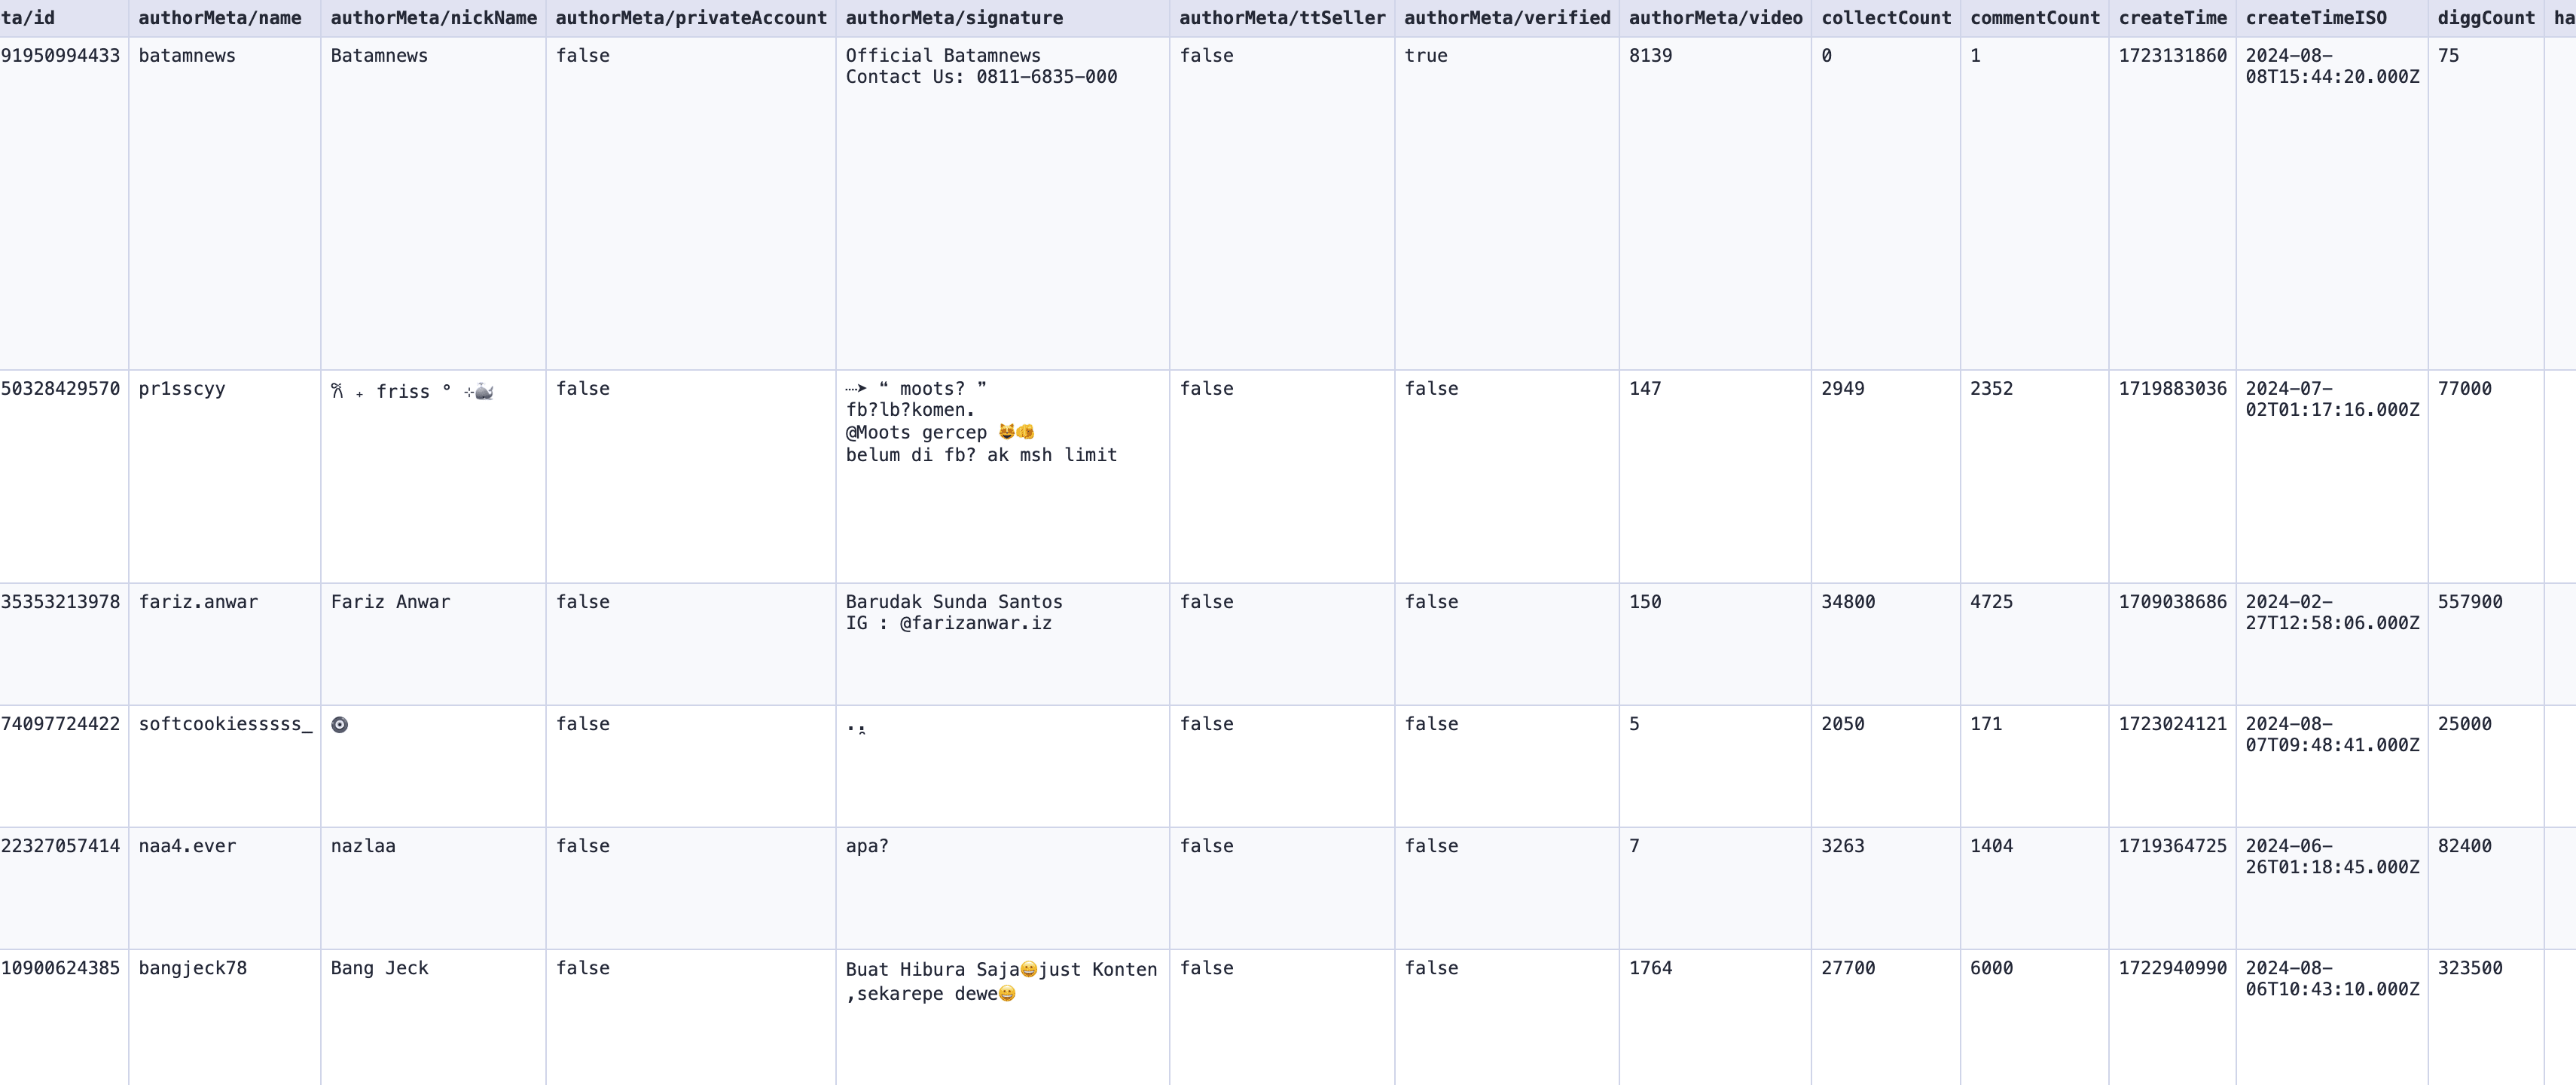Select the createTime 1723131860 cell
Image resolution: width=2576 pixels, height=1085 pixels.
pyautogui.click(x=2172, y=56)
